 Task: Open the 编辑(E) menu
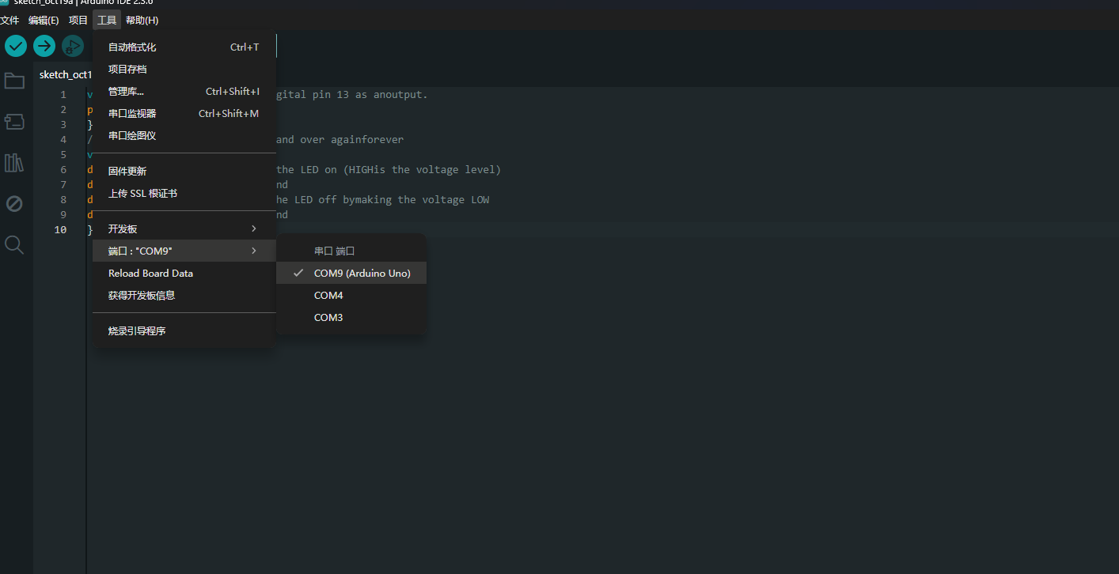pyautogui.click(x=44, y=20)
